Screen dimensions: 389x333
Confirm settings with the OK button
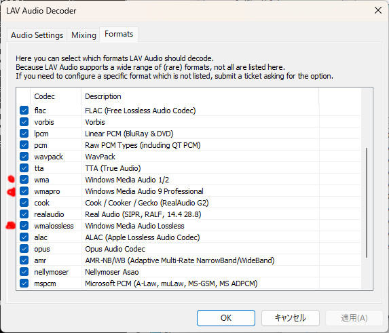coord(226,318)
